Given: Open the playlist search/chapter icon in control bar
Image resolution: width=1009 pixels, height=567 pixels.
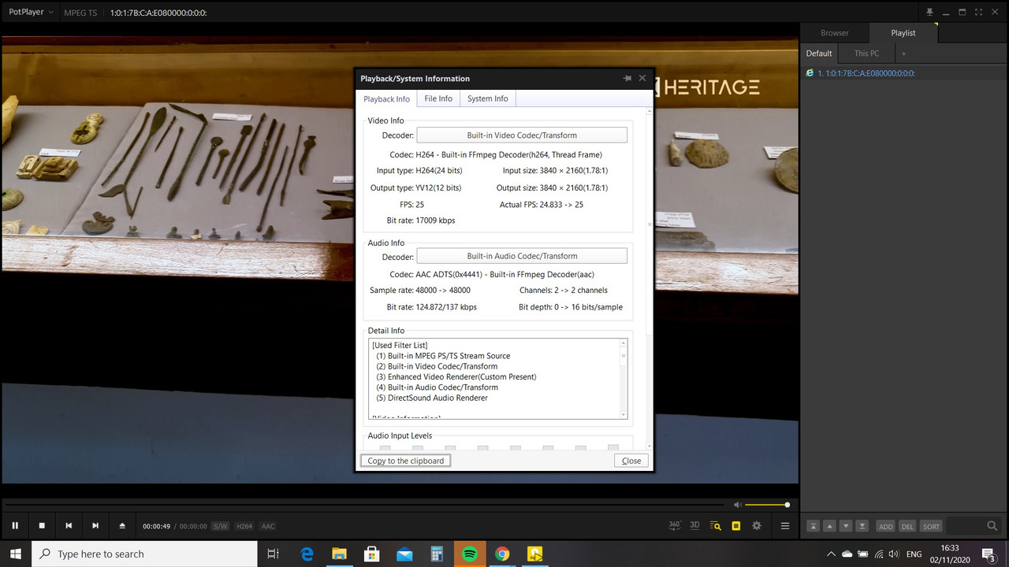Looking at the screenshot, I should [x=716, y=526].
